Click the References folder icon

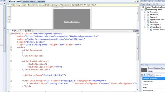coord(148,15)
